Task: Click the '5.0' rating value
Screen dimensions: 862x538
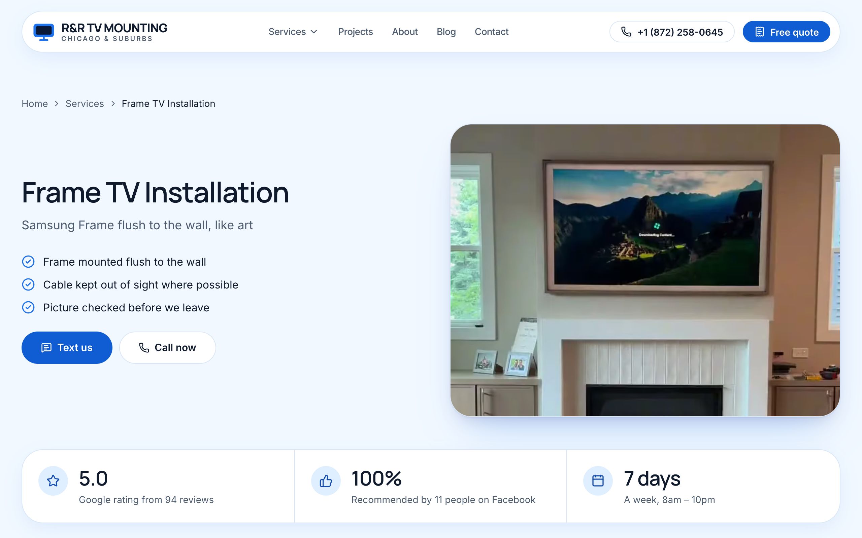Action: pos(93,478)
